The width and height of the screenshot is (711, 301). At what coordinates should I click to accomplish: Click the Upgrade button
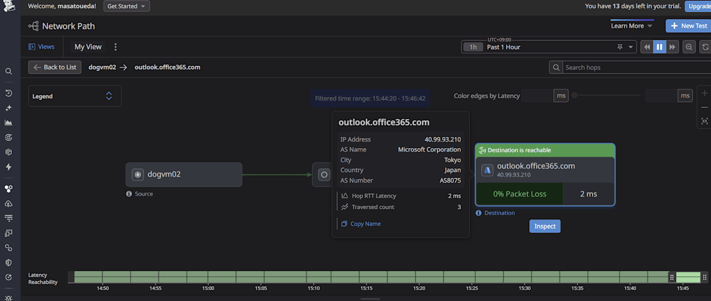click(698, 6)
